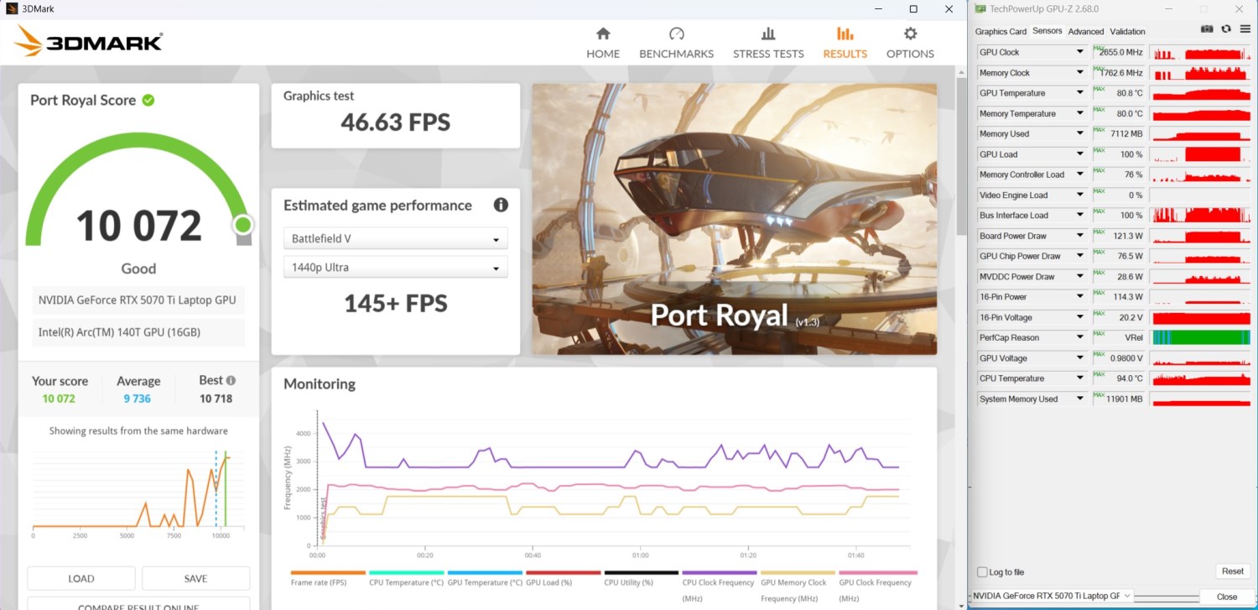
Task: Click the 3DMark logo
Action: coord(88,41)
